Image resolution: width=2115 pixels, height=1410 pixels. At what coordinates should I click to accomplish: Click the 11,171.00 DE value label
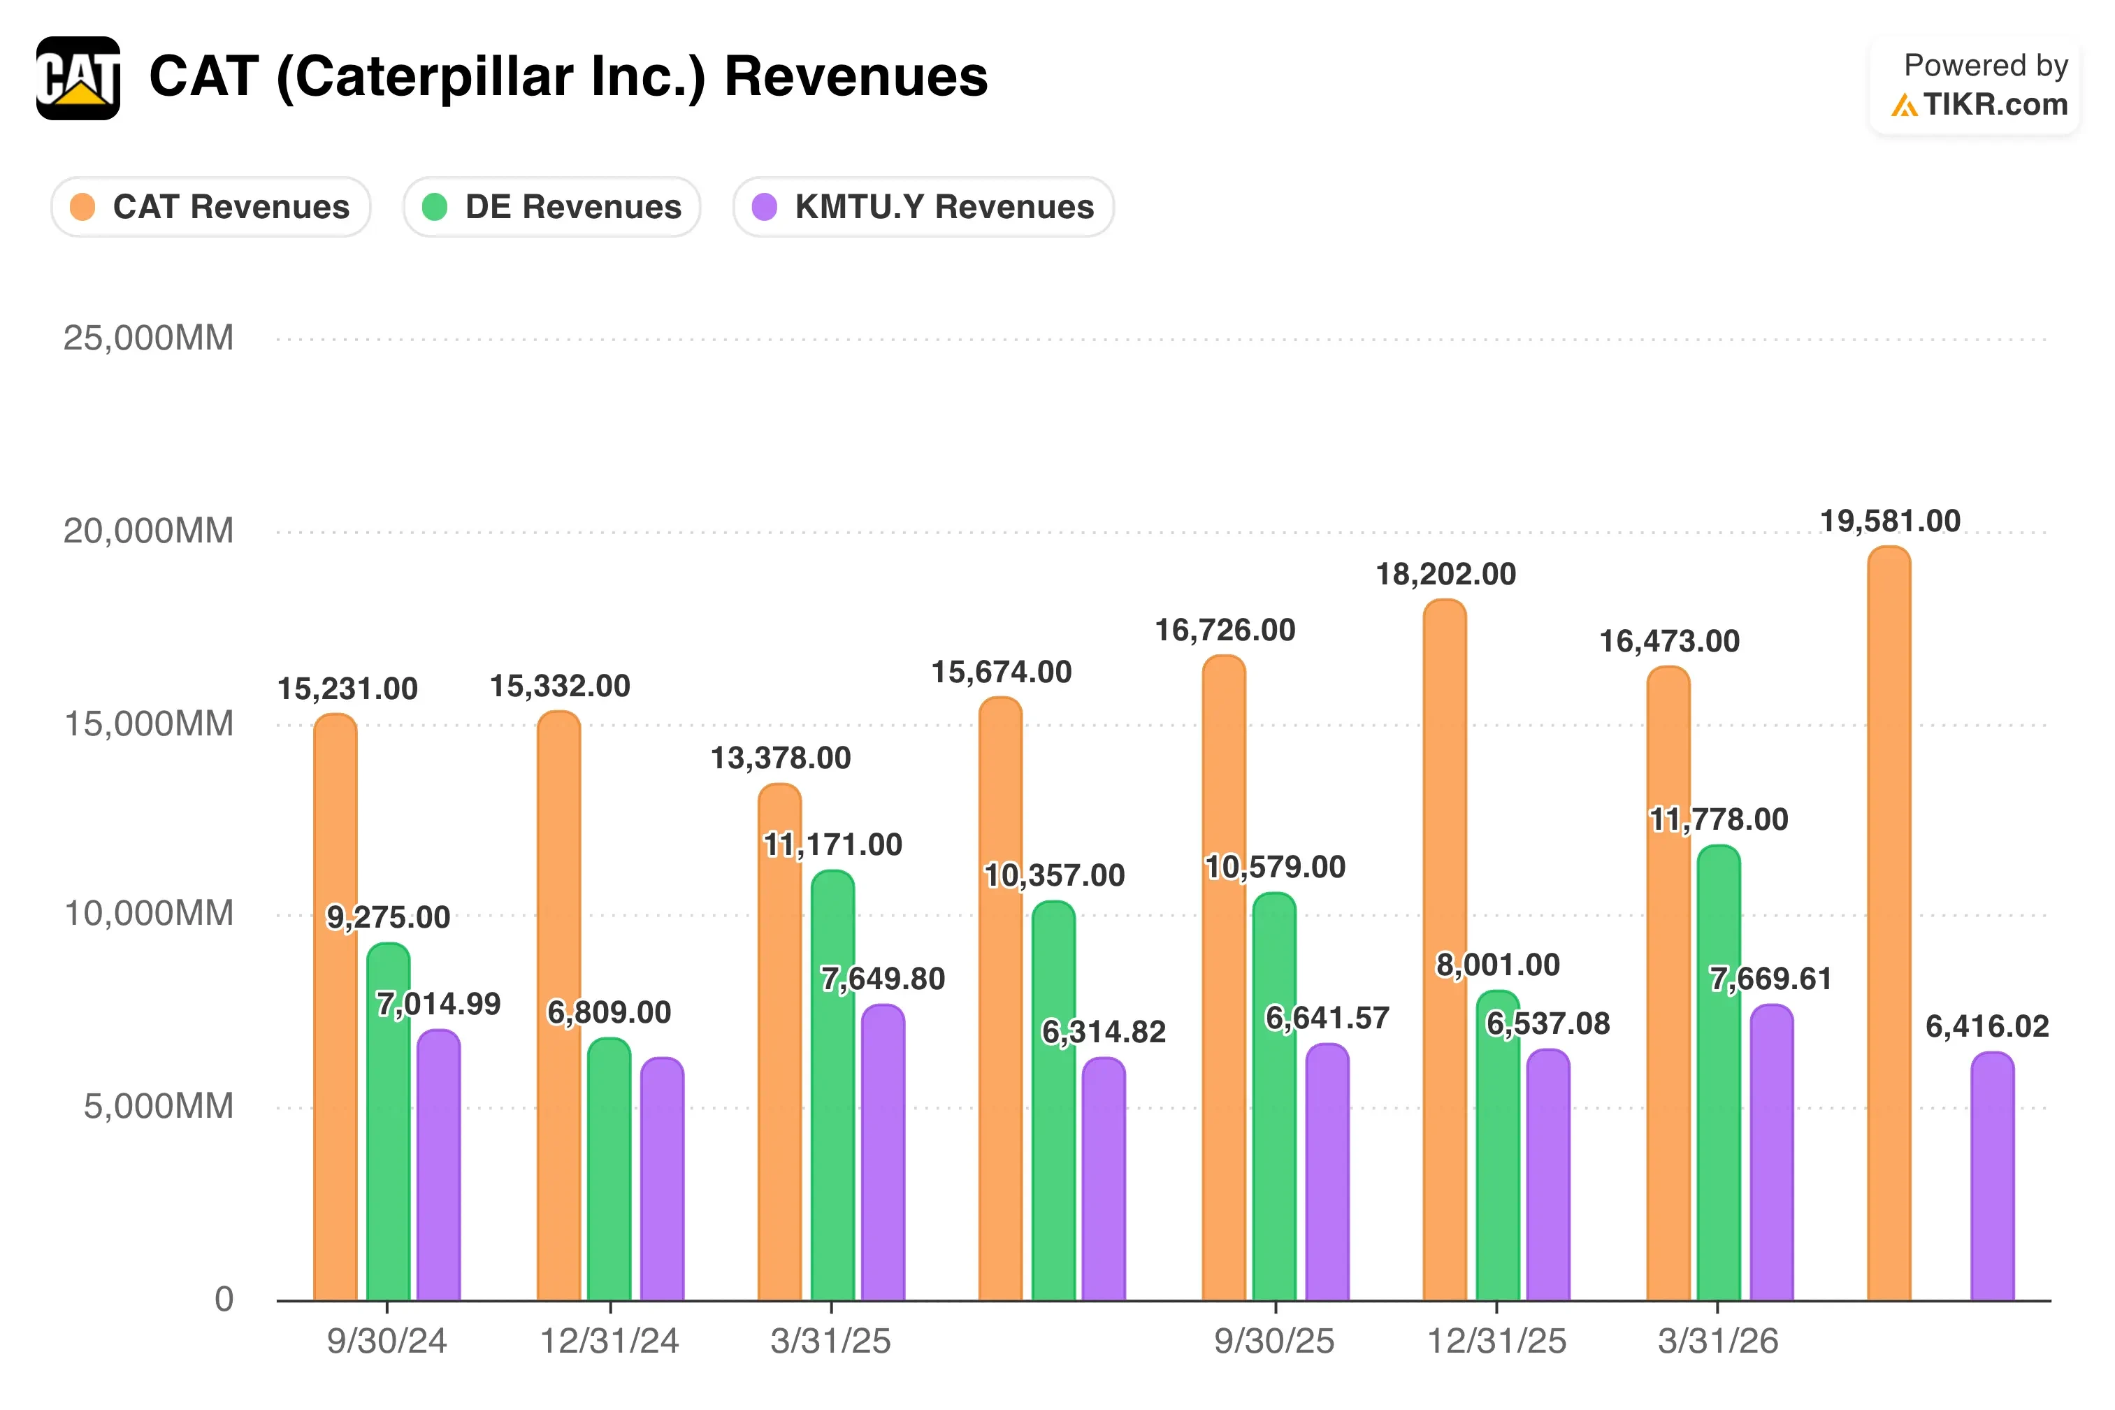click(x=833, y=845)
